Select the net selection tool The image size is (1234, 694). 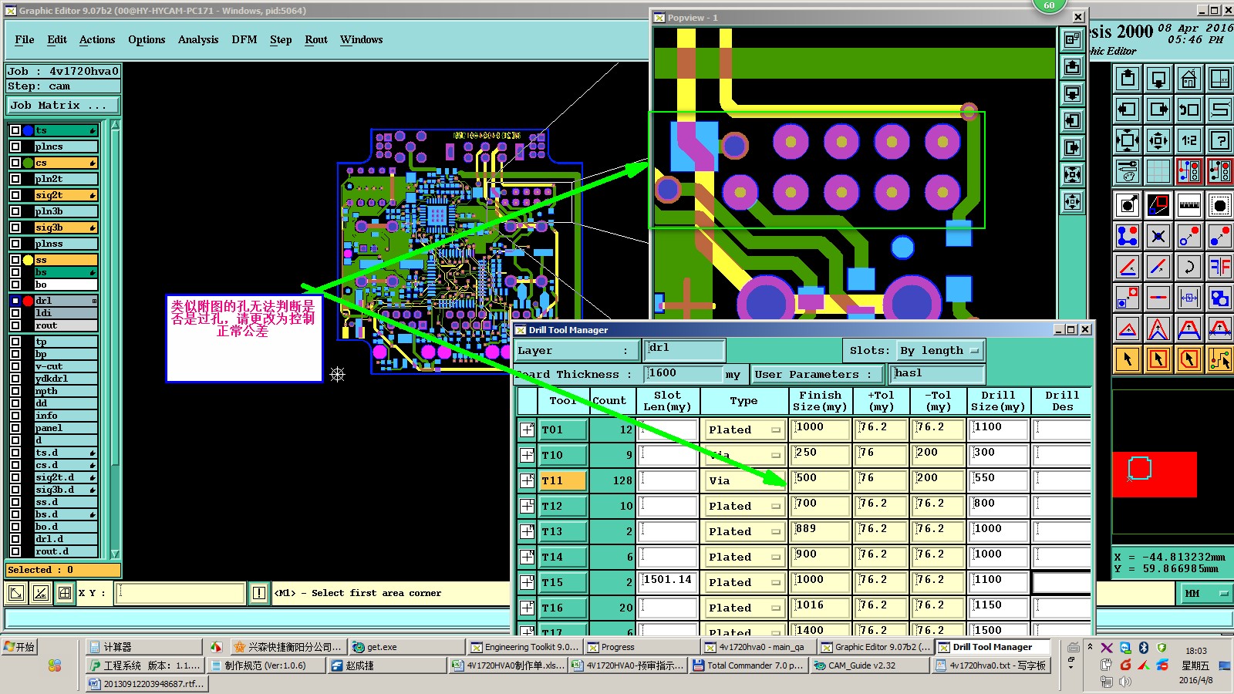[1220, 359]
